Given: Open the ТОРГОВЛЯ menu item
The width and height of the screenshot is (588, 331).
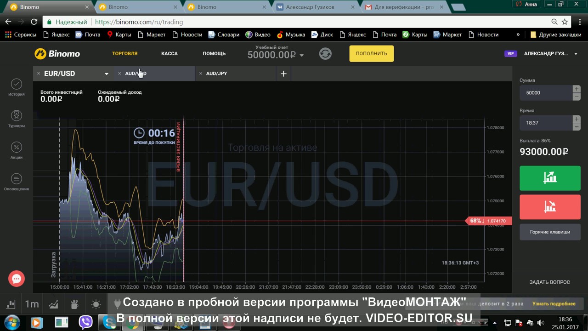Looking at the screenshot, I should pyautogui.click(x=125, y=53).
